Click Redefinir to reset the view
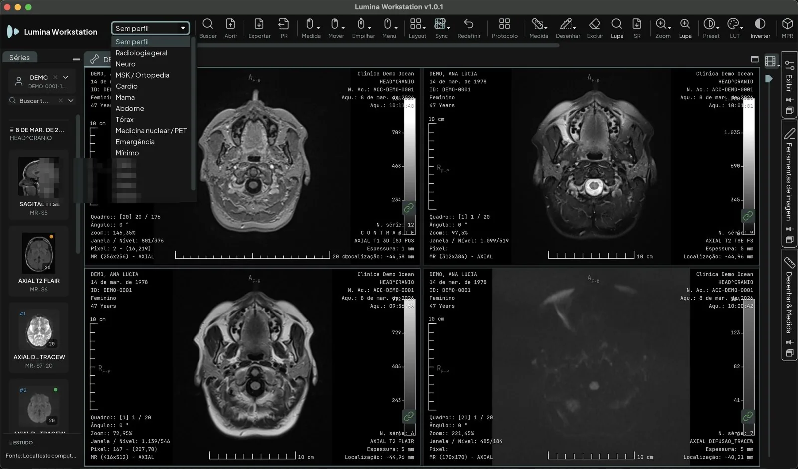Image resolution: width=798 pixels, height=469 pixels. click(x=469, y=28)
